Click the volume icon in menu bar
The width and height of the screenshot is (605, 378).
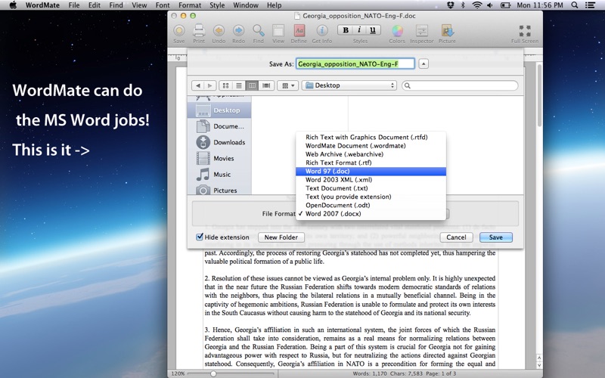[490, 5]
